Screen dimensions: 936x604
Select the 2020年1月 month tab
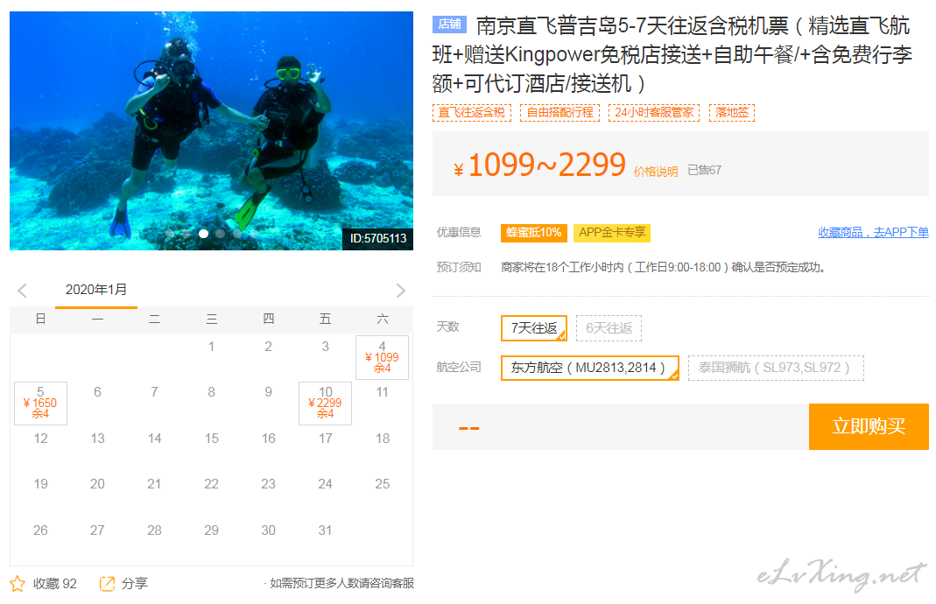96,291
